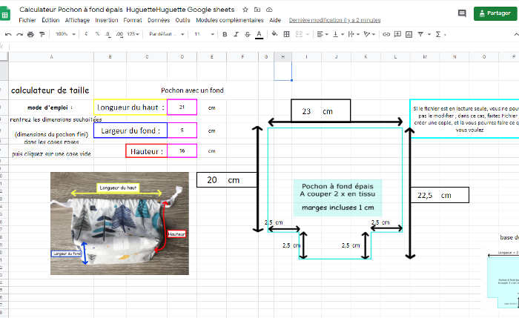Image resolution: width=519 pixels, height=318 pixels.
Task: Select the Longueur du haut value cell 21
Action: pyautogui.click(x=182, y=107)
